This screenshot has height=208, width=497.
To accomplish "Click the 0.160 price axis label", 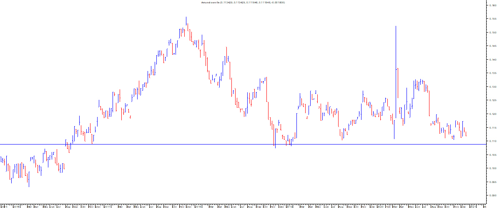I will pos(492,5).
